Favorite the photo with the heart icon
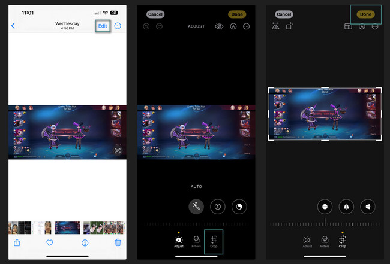This screenshot has height=264, width=390. click(50, 242)
